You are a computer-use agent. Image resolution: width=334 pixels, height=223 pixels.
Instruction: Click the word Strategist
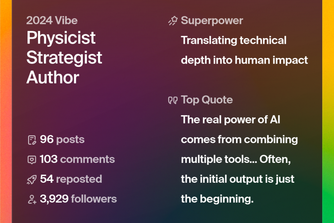pyautogui.click(x=64, y=58)
